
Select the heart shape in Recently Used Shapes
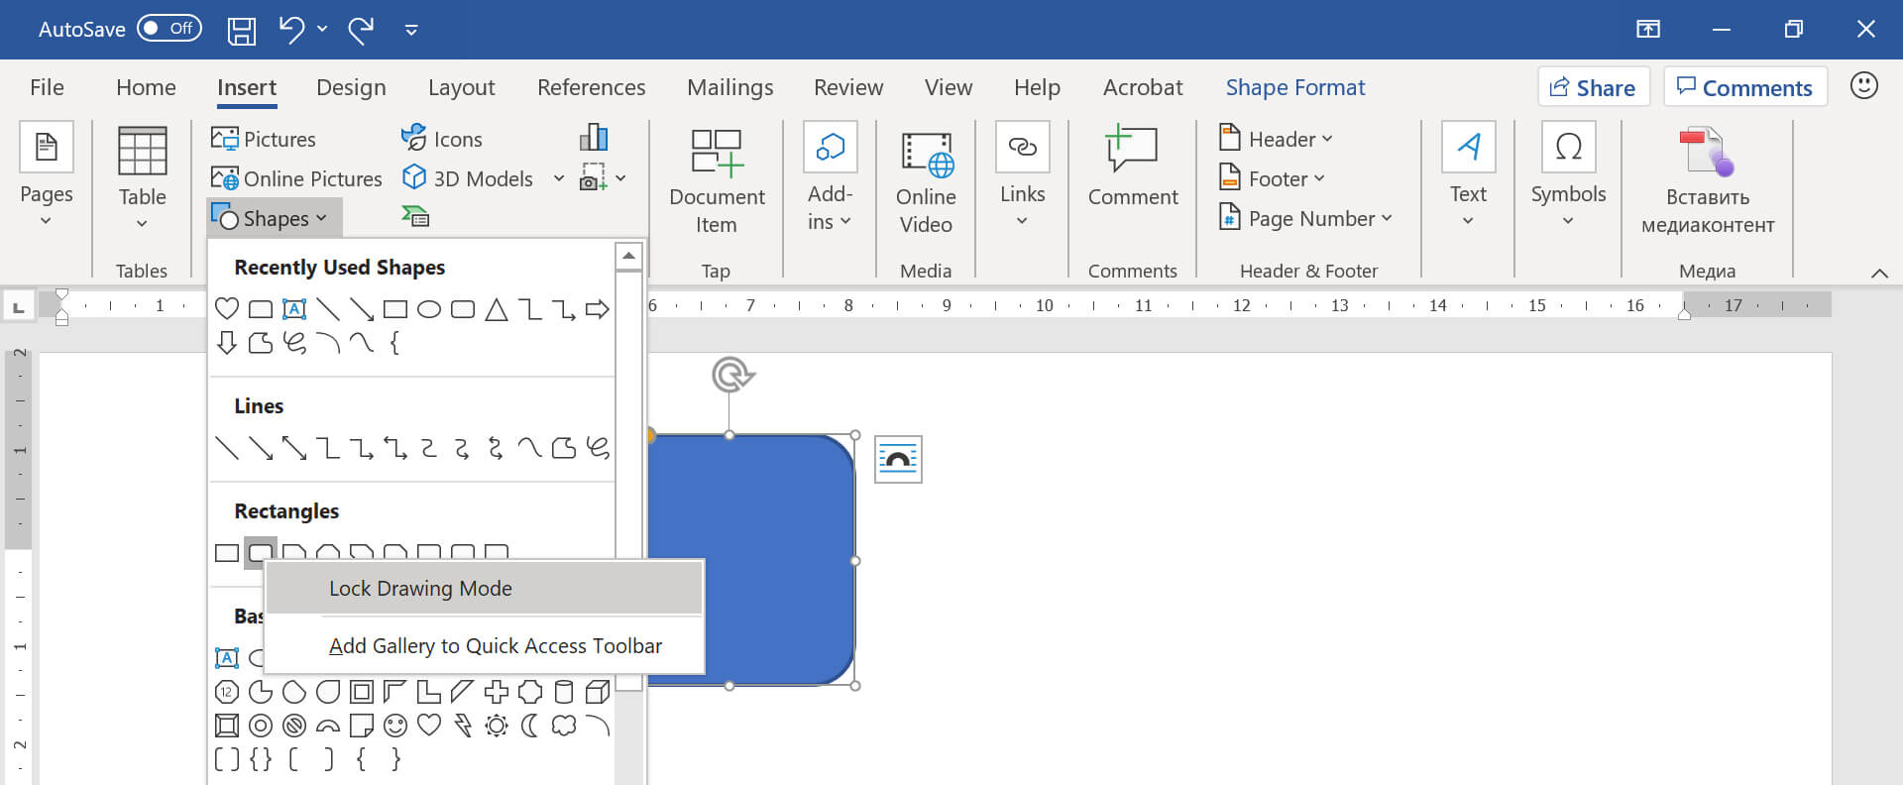[x=227, y=309]
